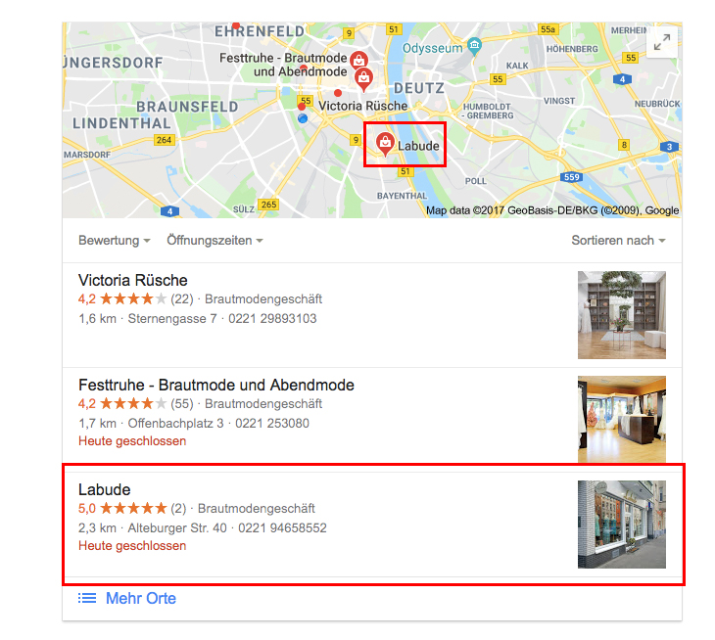Click the Labude map pin
The image size is (715, 640).
coord(385,144)
